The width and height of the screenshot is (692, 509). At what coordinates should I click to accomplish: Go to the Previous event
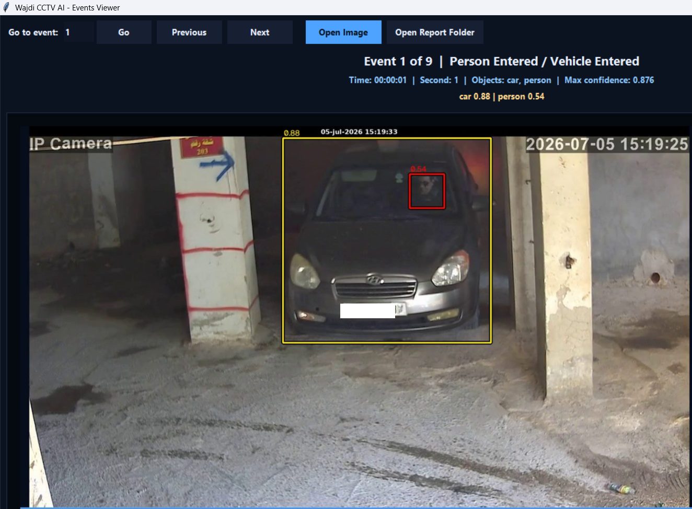coord(189,32)
